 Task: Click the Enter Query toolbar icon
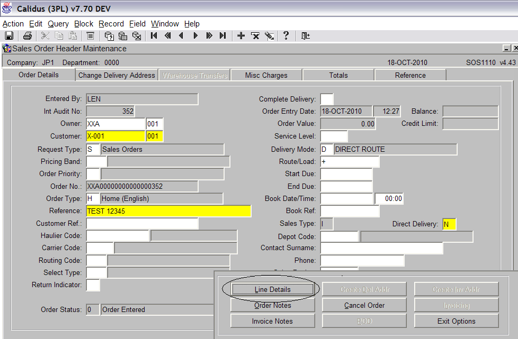(109, 35)
